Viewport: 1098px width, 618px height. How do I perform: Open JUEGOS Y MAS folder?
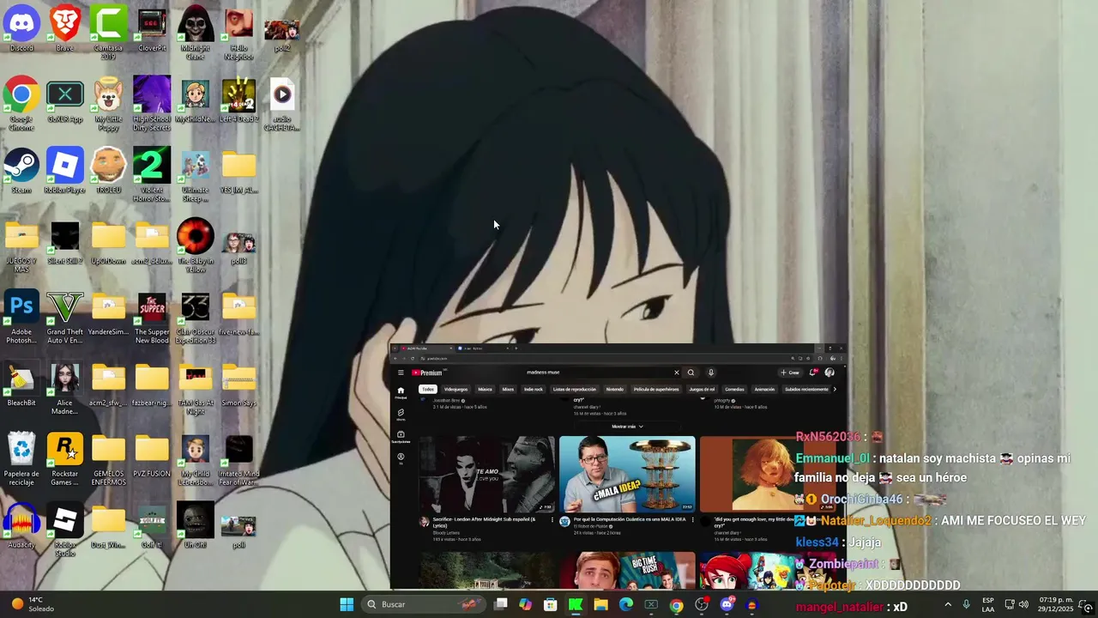21,246
